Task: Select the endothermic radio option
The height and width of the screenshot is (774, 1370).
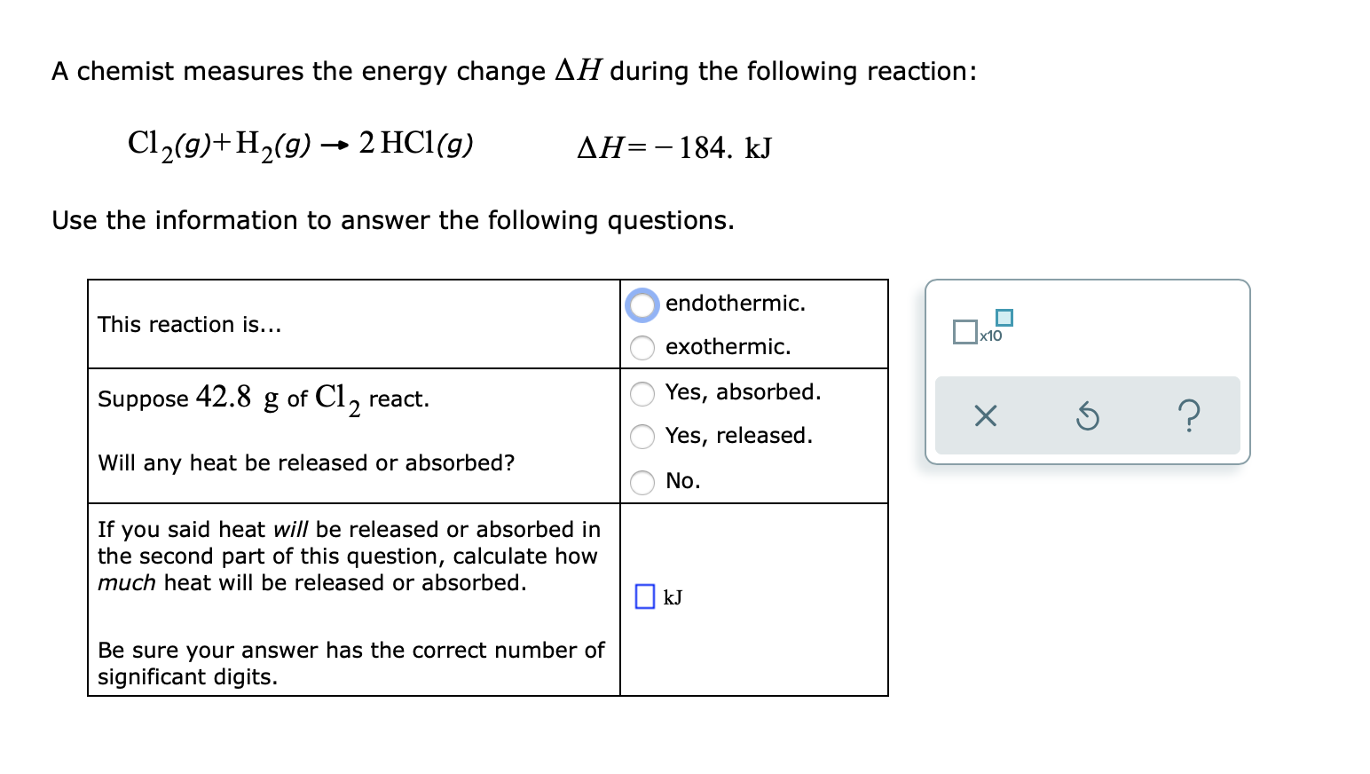Action: click(x=642, y=304)
